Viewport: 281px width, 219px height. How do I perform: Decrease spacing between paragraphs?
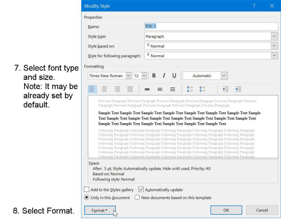click(x=202, y=89)
